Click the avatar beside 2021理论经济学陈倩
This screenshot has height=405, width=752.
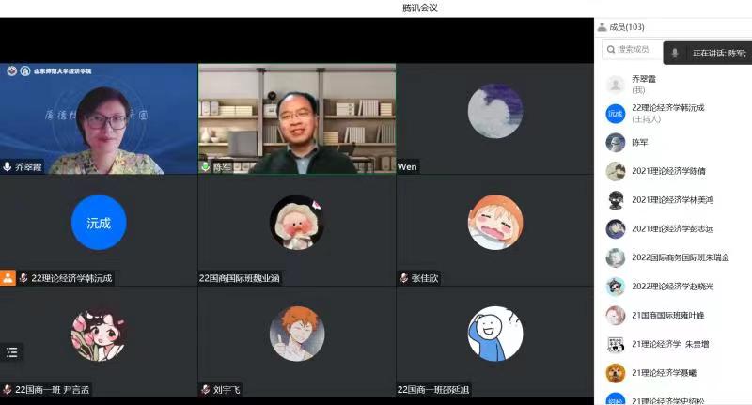click(616, 171)
